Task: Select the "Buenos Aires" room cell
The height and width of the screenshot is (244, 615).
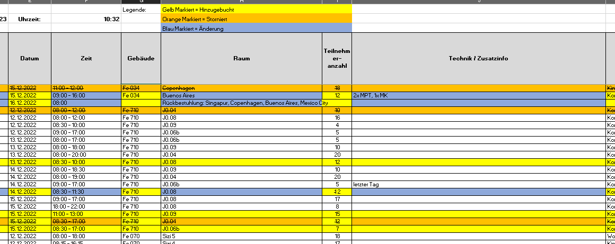Action: [241, 95]
